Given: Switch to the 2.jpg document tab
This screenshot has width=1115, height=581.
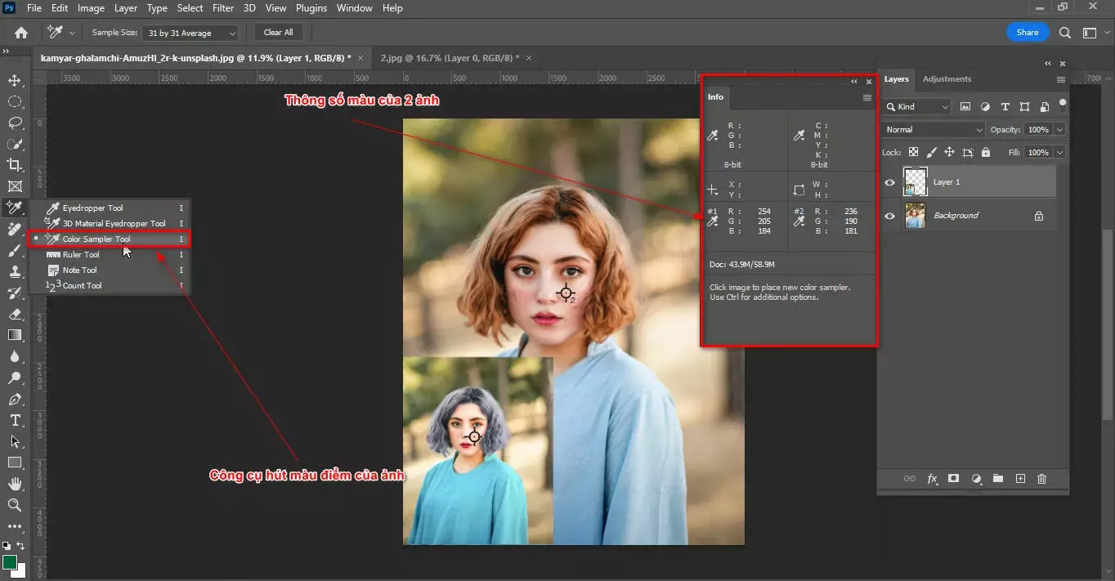Looking at the screenshot, I should 445,58.
